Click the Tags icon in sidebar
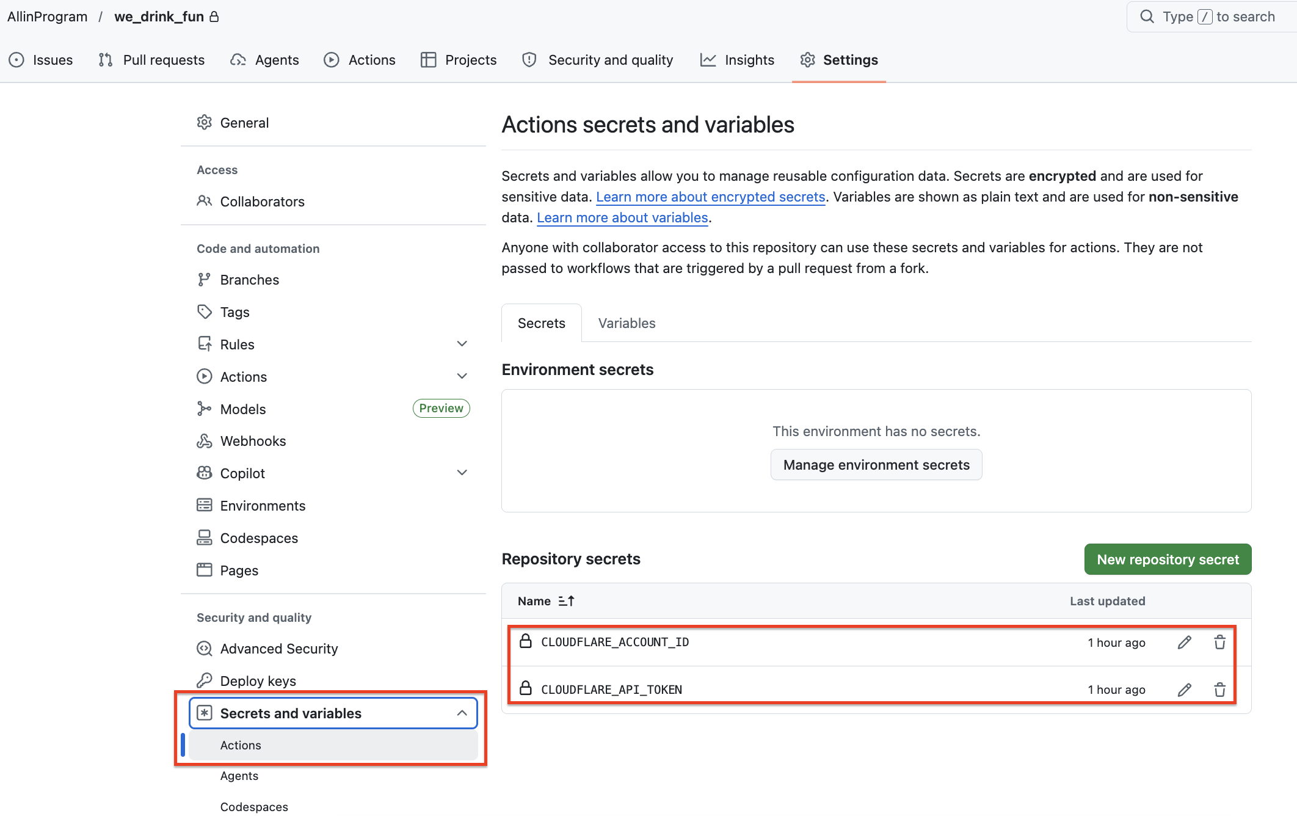 click(204, 311)
